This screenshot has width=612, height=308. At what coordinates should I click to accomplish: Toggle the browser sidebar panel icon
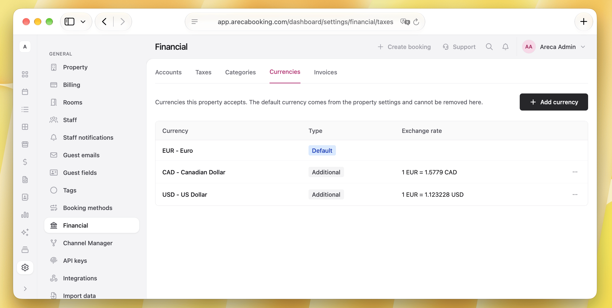pyautogui.click(x=69, y=22)
